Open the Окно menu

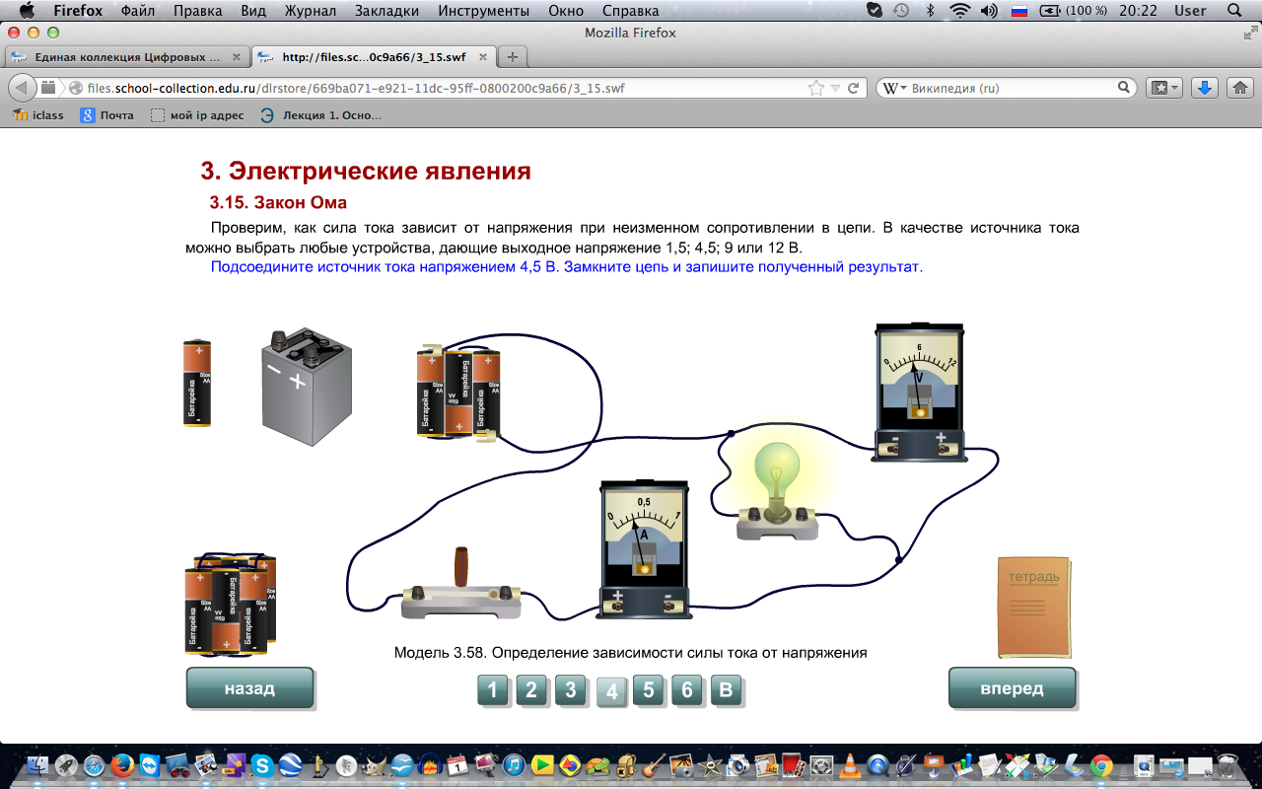click(564, 11)
